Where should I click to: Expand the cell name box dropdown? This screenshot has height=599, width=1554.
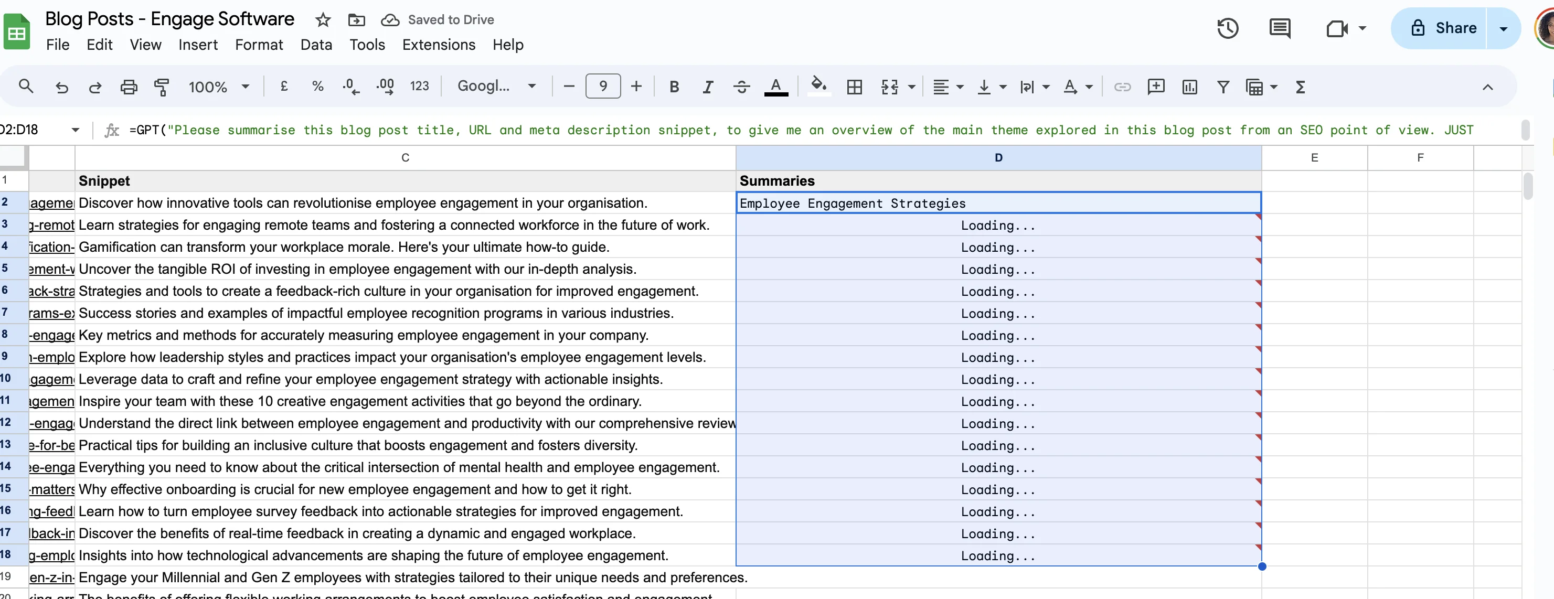(76, 130)
